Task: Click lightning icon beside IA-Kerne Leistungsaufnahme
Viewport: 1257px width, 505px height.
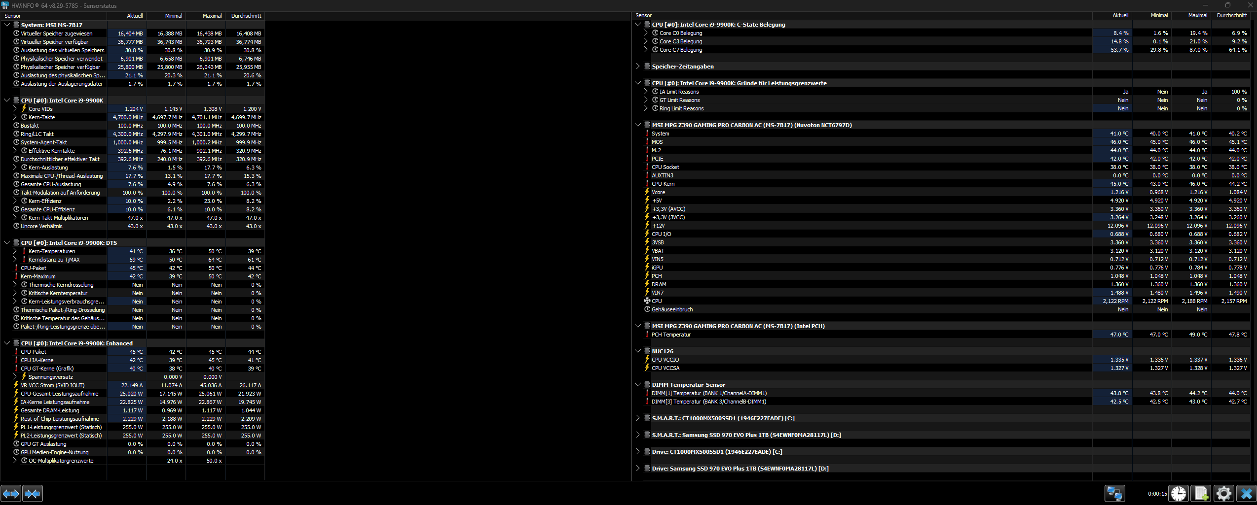Action: [16, 402]
